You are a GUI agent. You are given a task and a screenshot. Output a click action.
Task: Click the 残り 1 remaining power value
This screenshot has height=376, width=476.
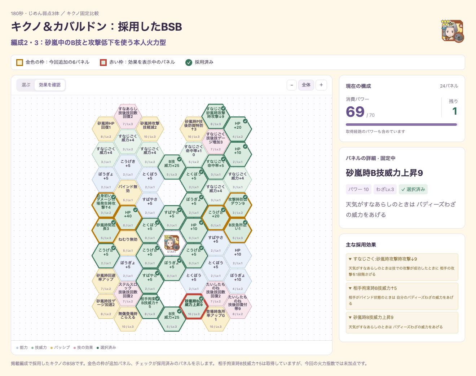coord(455,111)
